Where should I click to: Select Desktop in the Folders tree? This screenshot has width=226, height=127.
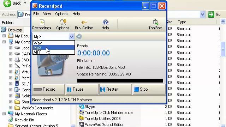click(x=15, y=30)
